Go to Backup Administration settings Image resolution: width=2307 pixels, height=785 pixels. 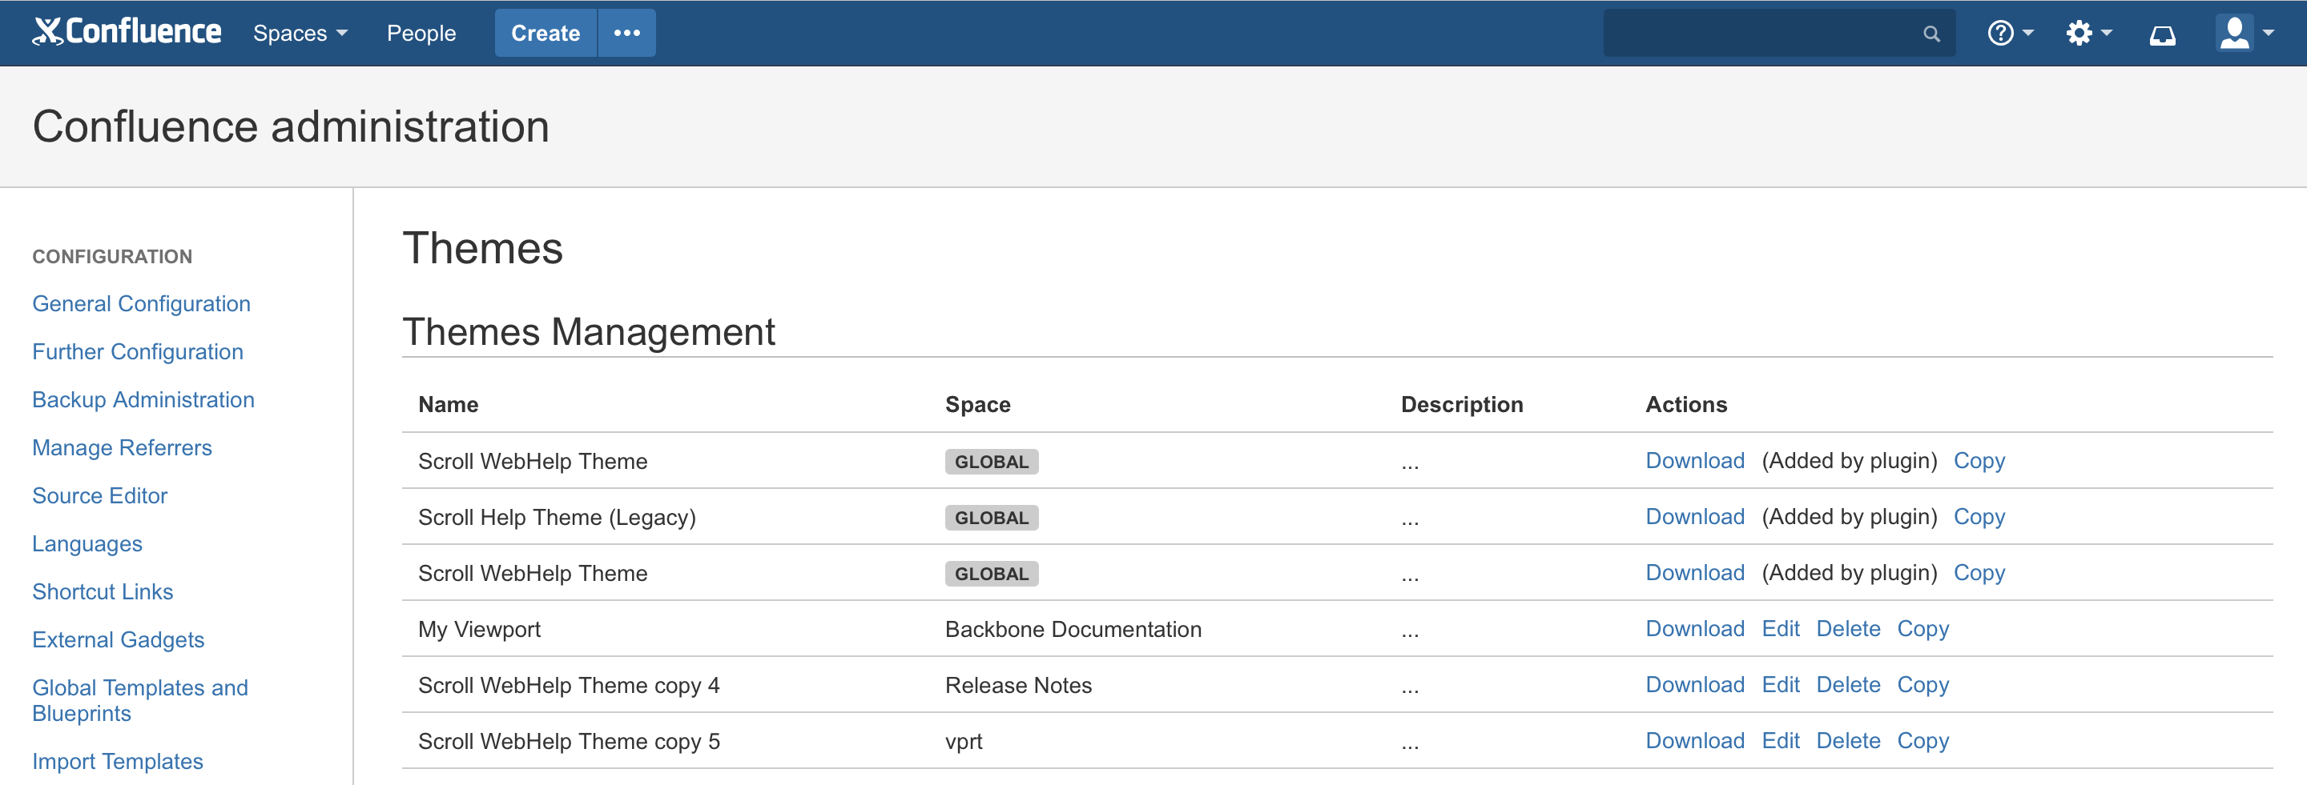click(x=143, y=399)
